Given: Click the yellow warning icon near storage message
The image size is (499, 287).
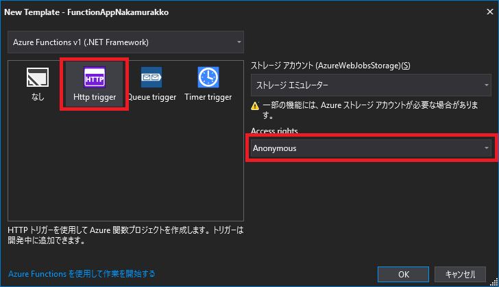Looking at the screenshot, I should 255,106.
